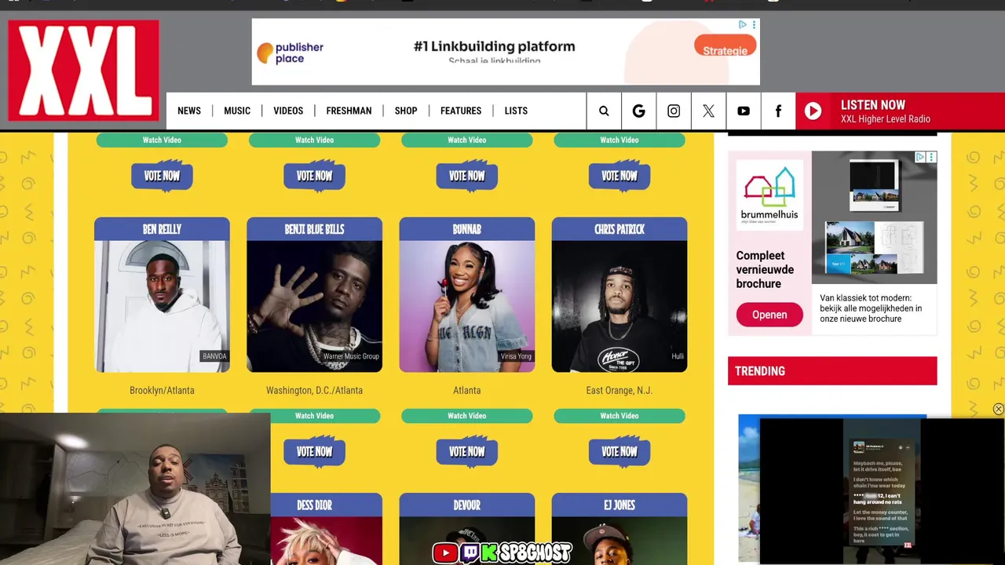The image size is (1005, 565).
Task: Open the search magnifier icon
Action: tap(604, 111)
